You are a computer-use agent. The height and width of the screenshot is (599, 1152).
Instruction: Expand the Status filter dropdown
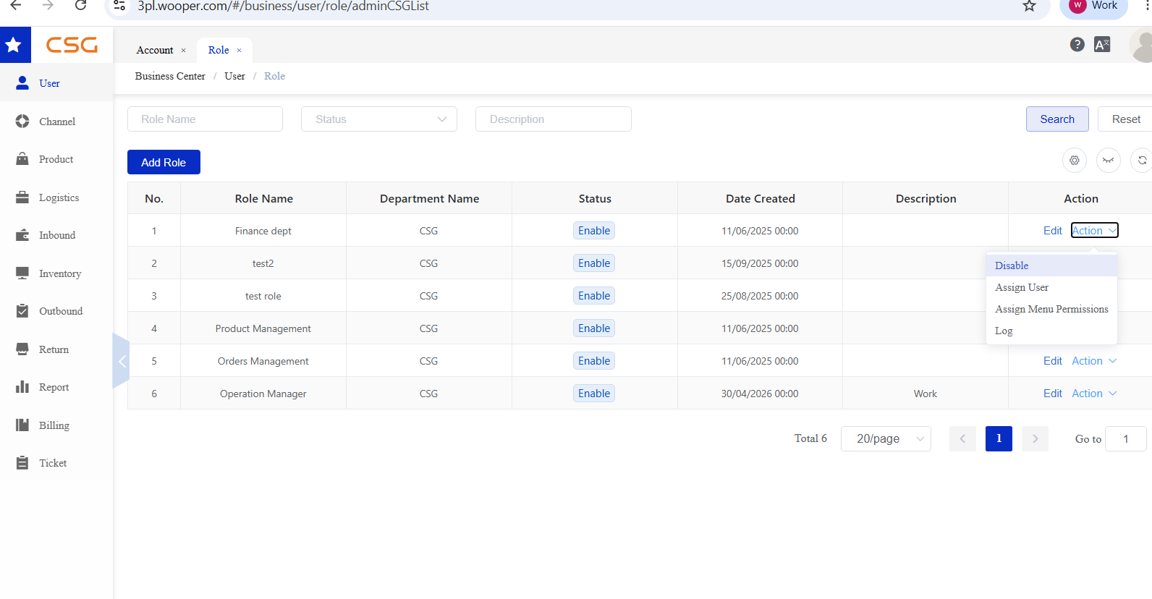(x=379, y=119)
